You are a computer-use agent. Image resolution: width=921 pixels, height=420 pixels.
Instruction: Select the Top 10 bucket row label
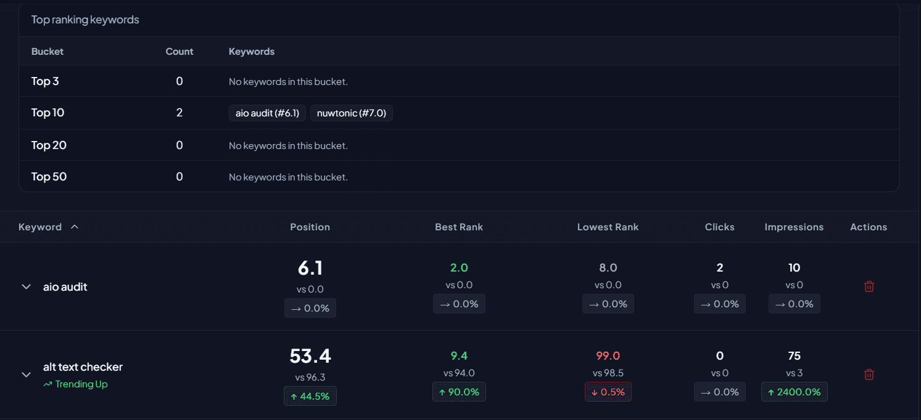[x=48, y=113]
